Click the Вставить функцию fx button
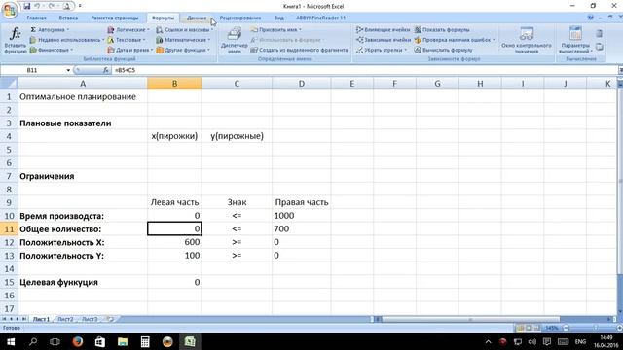This screenshot has height=350, width=623. (x=16, y=40)
